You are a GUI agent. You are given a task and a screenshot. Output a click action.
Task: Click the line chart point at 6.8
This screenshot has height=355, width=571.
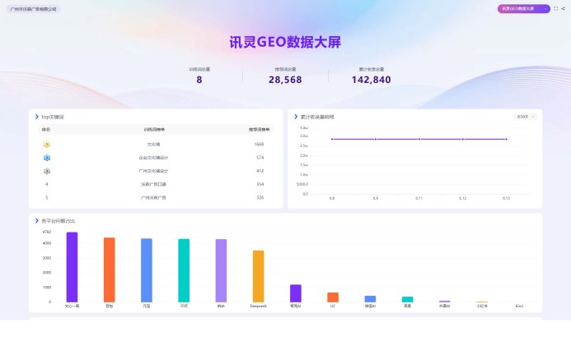[x=332, y=139]
